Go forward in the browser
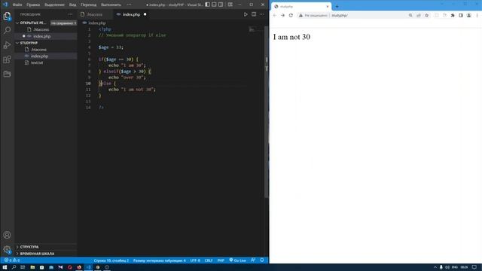Screen dimensions: 482x271 [282, 15]
